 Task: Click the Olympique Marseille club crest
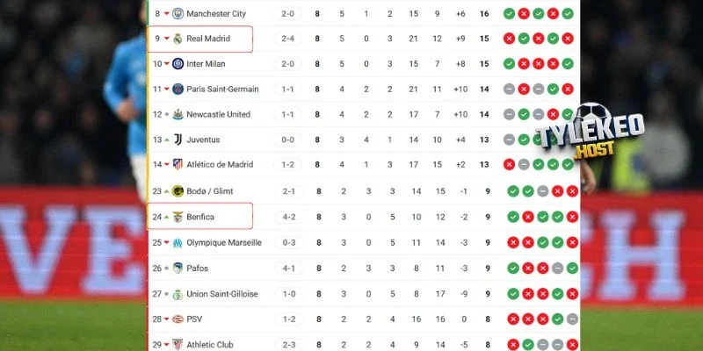click(178, 242)
